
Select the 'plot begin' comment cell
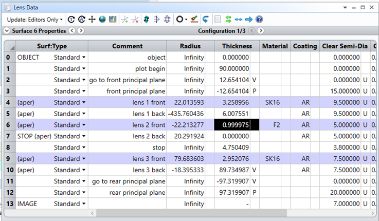pos(128,69)
